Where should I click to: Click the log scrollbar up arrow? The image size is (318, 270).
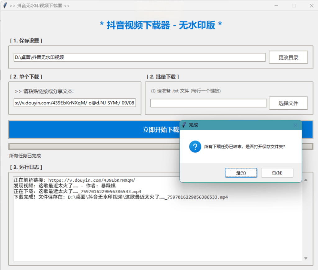(306, 180)
